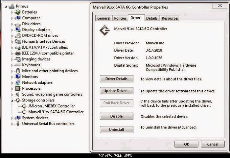Viewport: 230px width, 158px height.
Task: Select the JMicron JMB36X Controller label
Action: (x=52, y=106)
